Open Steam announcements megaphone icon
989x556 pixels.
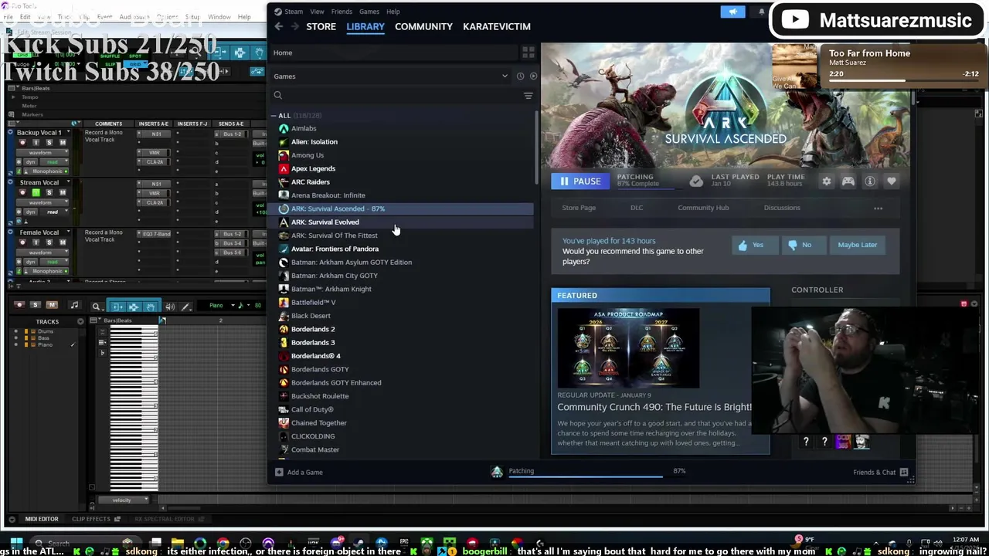732,12
